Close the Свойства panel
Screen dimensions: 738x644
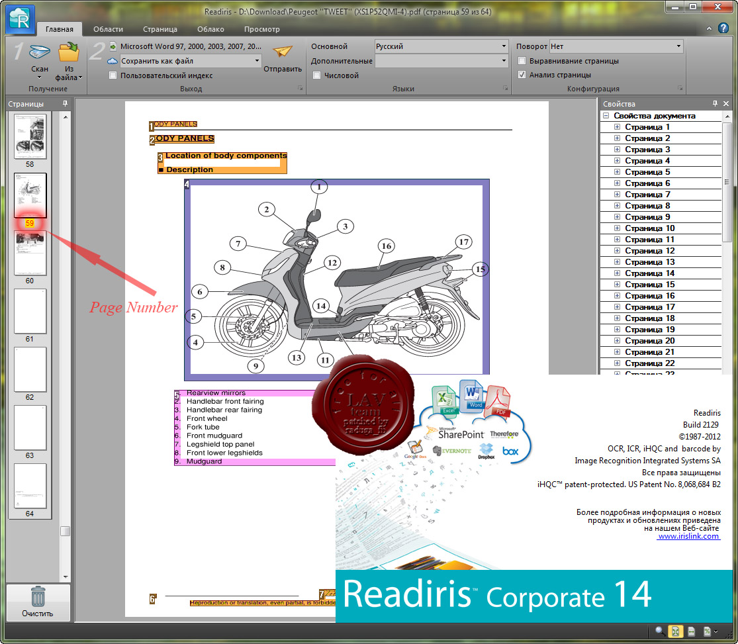[726, 103]
